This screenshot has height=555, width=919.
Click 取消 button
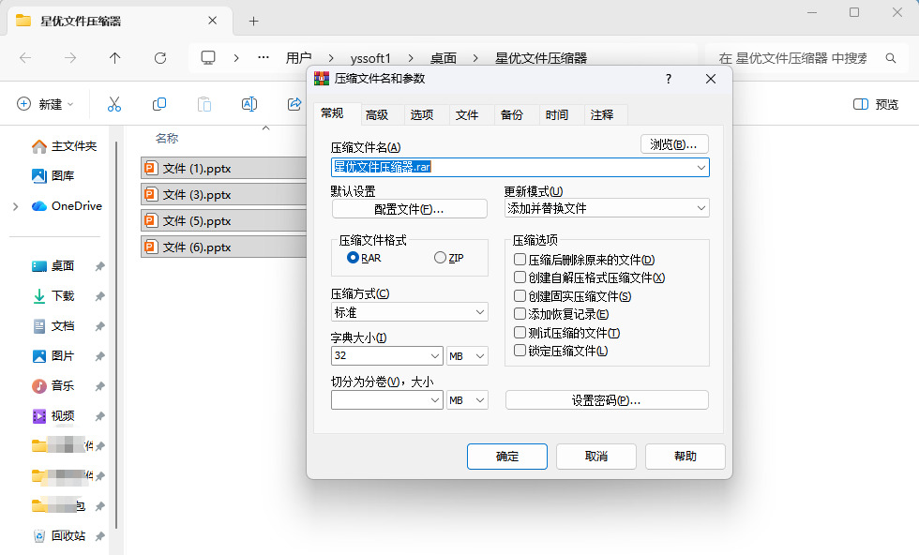coord(596,457)
